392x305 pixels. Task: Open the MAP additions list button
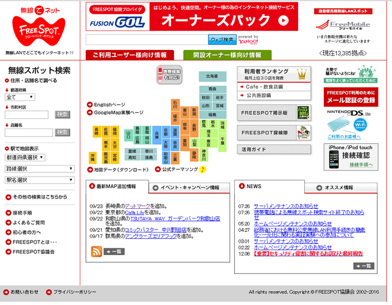(x=114, y=251)
